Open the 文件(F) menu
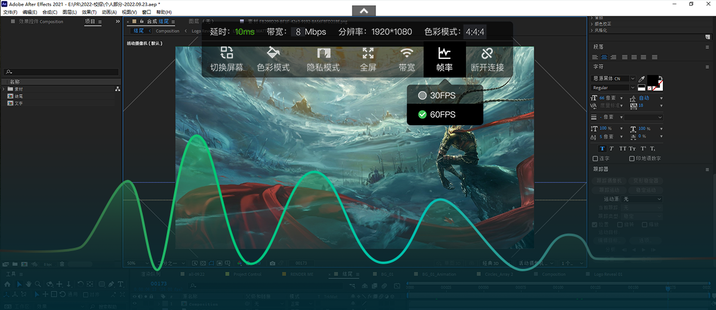716x310 pixels. click(11, 12)
